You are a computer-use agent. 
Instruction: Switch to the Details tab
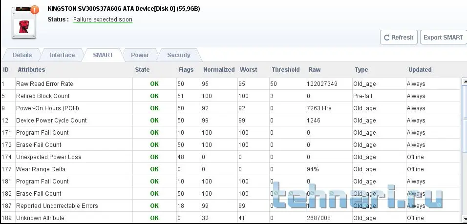(22, 55)
